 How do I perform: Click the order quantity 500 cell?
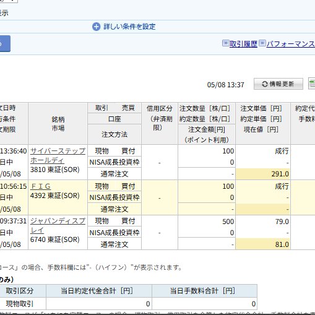point(228,222)
